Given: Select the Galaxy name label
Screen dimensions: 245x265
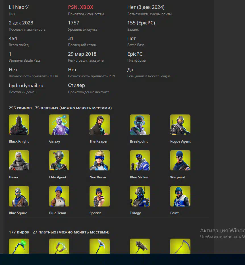Looking at the screenshot, I should click(55, 141).
